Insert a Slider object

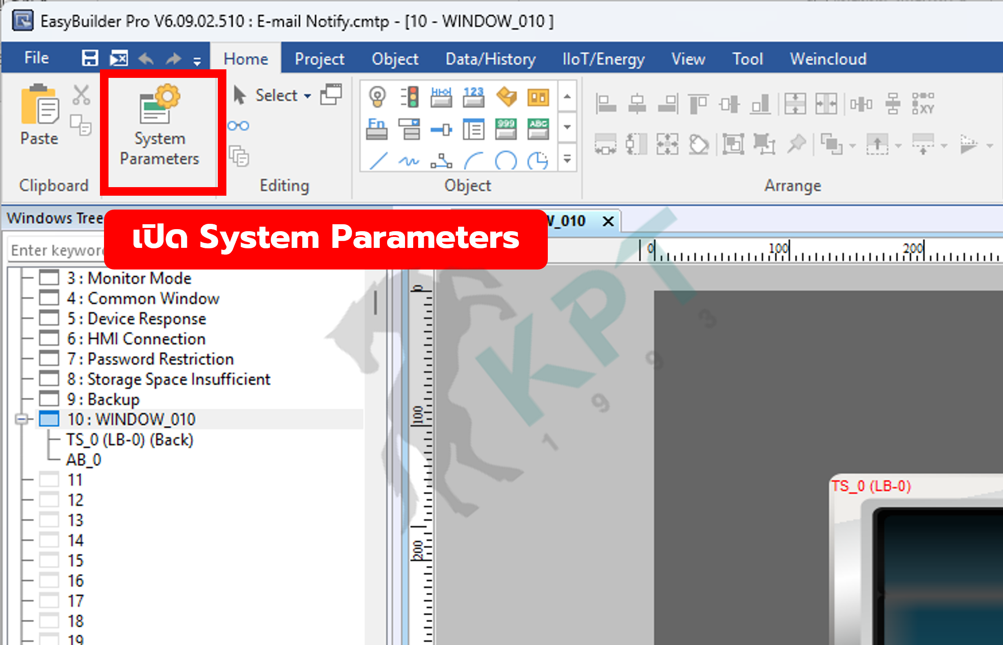pos(441,129)
